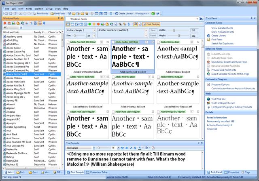Open the Text Sample preset dropdown
Viewport: 259px width, 181px height.
point(94,148)
